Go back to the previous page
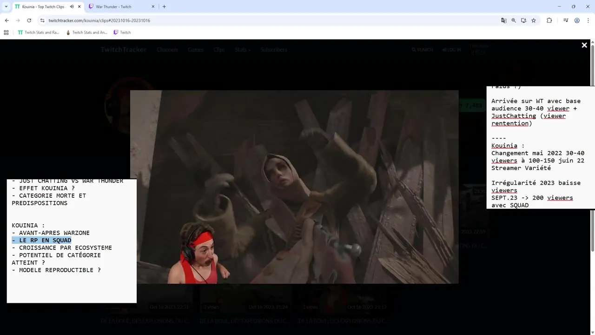Viewport: 595px width, 335px height. point(7,20)
